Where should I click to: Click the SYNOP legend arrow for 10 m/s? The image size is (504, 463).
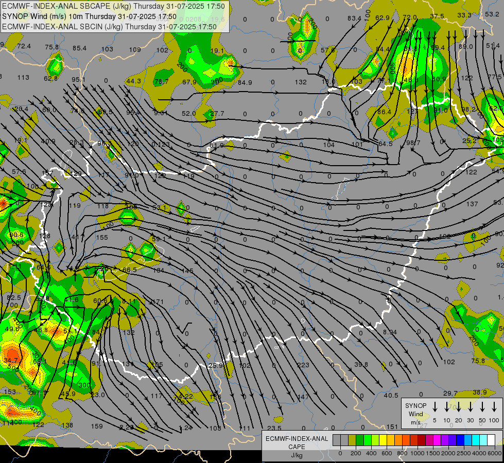(447, 407)
